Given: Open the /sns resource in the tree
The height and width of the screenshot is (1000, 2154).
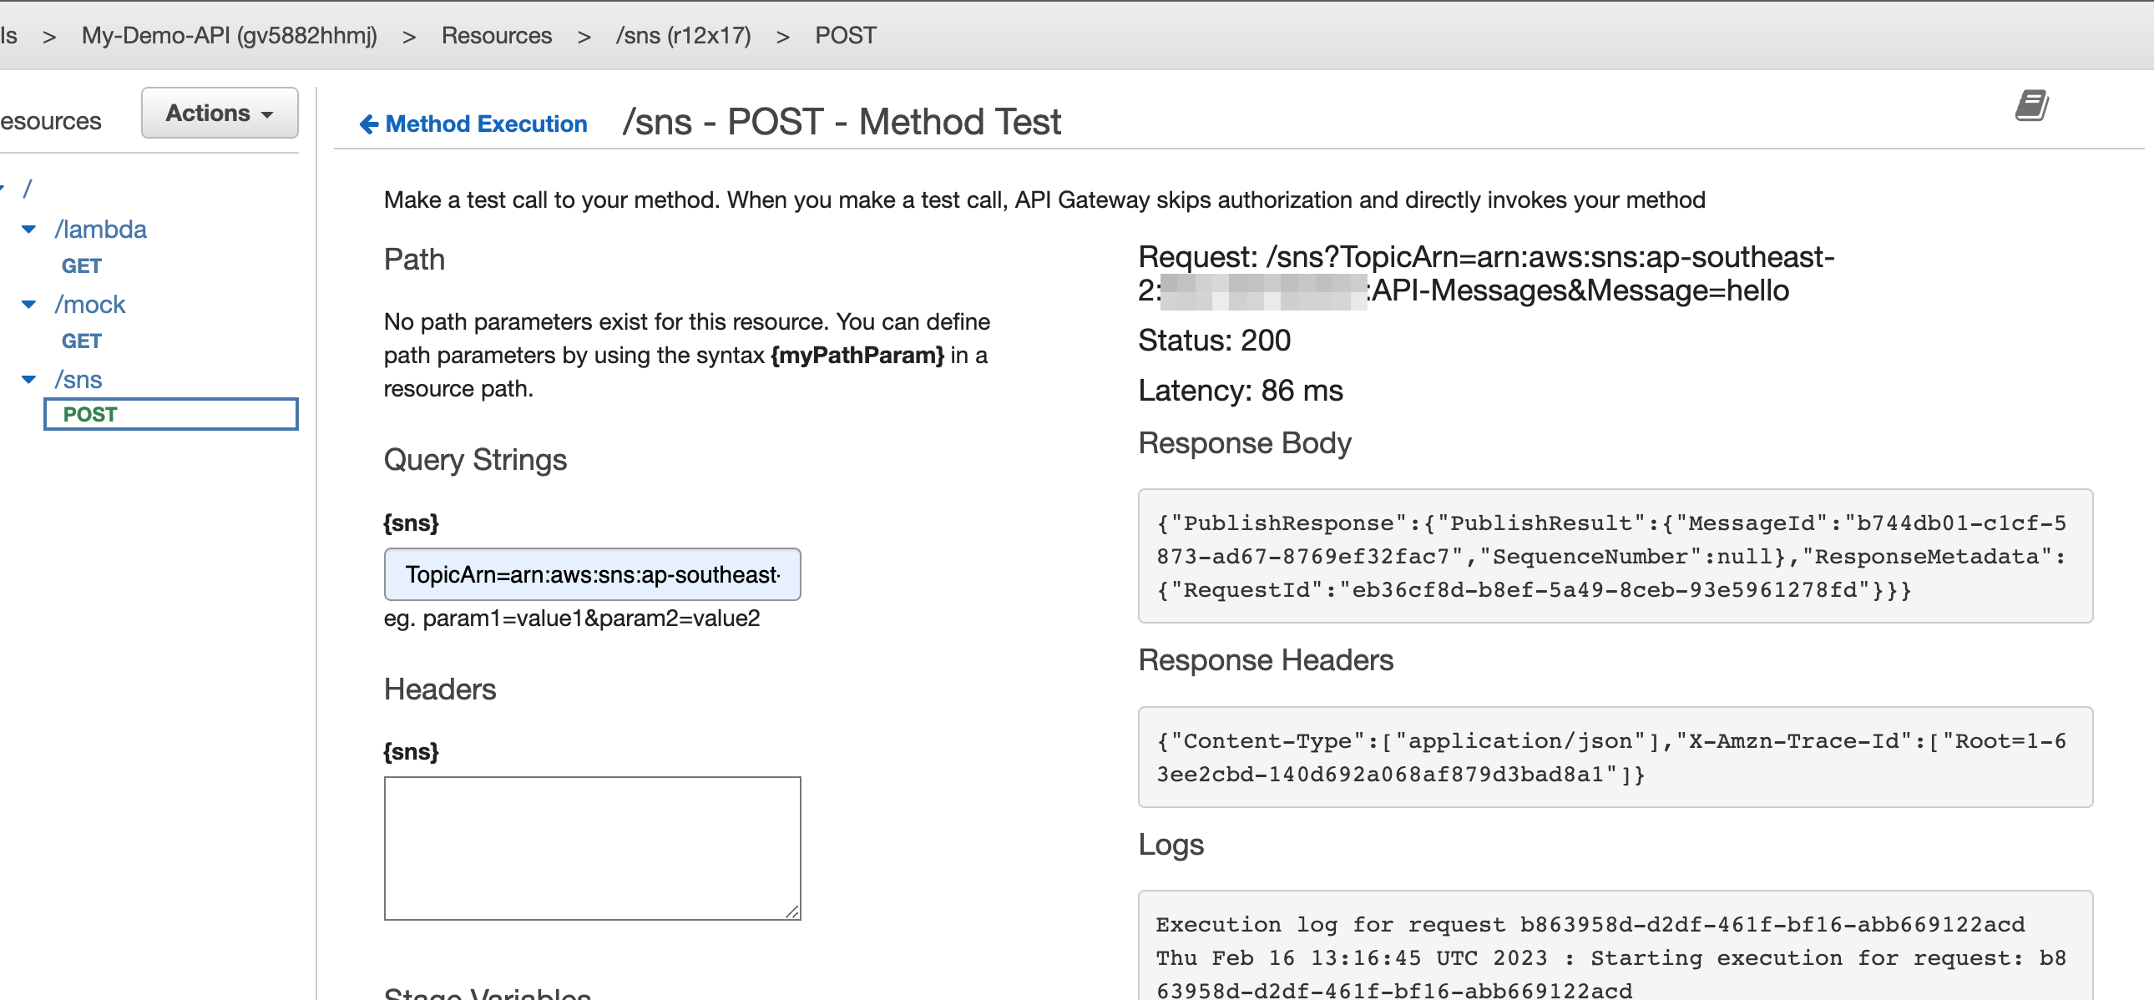Looking at the screenshot, I should pos(78,380).
